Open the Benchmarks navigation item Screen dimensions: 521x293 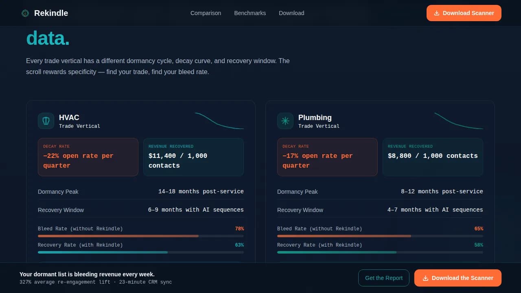[250, 13]
